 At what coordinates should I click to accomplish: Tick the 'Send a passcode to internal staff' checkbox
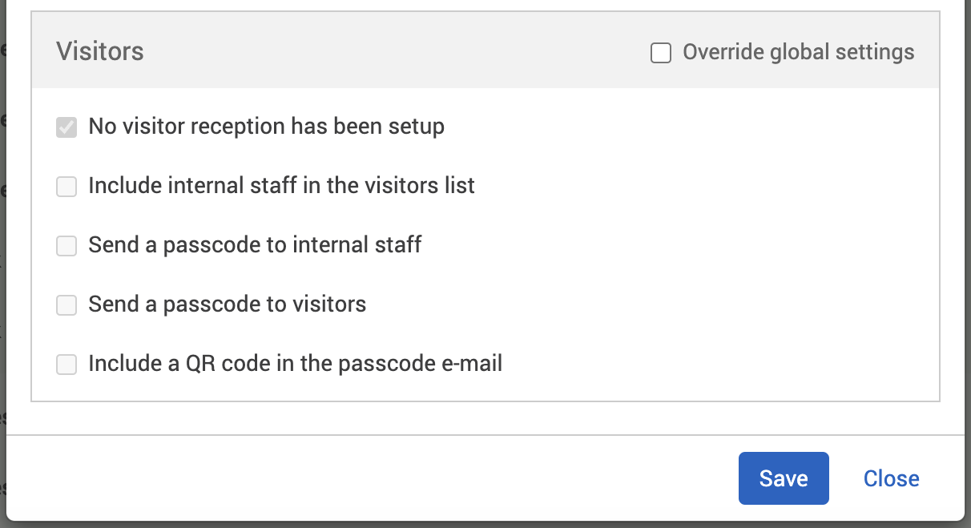(x=66, y=246)
